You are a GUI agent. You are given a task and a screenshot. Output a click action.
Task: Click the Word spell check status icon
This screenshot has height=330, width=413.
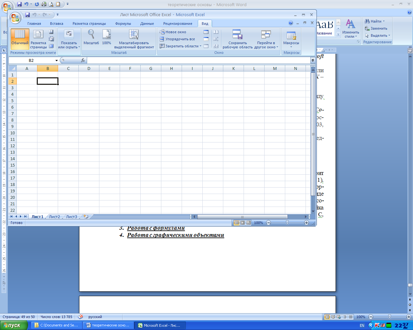(80, 317)
